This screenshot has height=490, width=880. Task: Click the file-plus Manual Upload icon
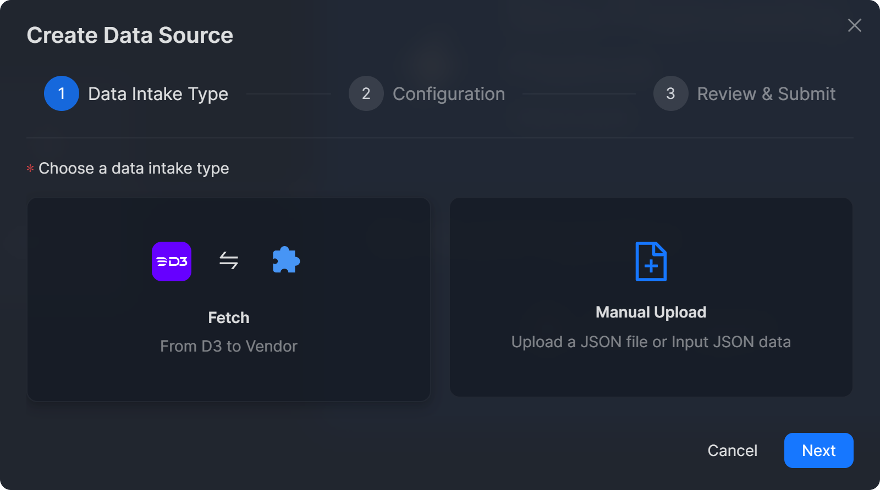(651, 261)
